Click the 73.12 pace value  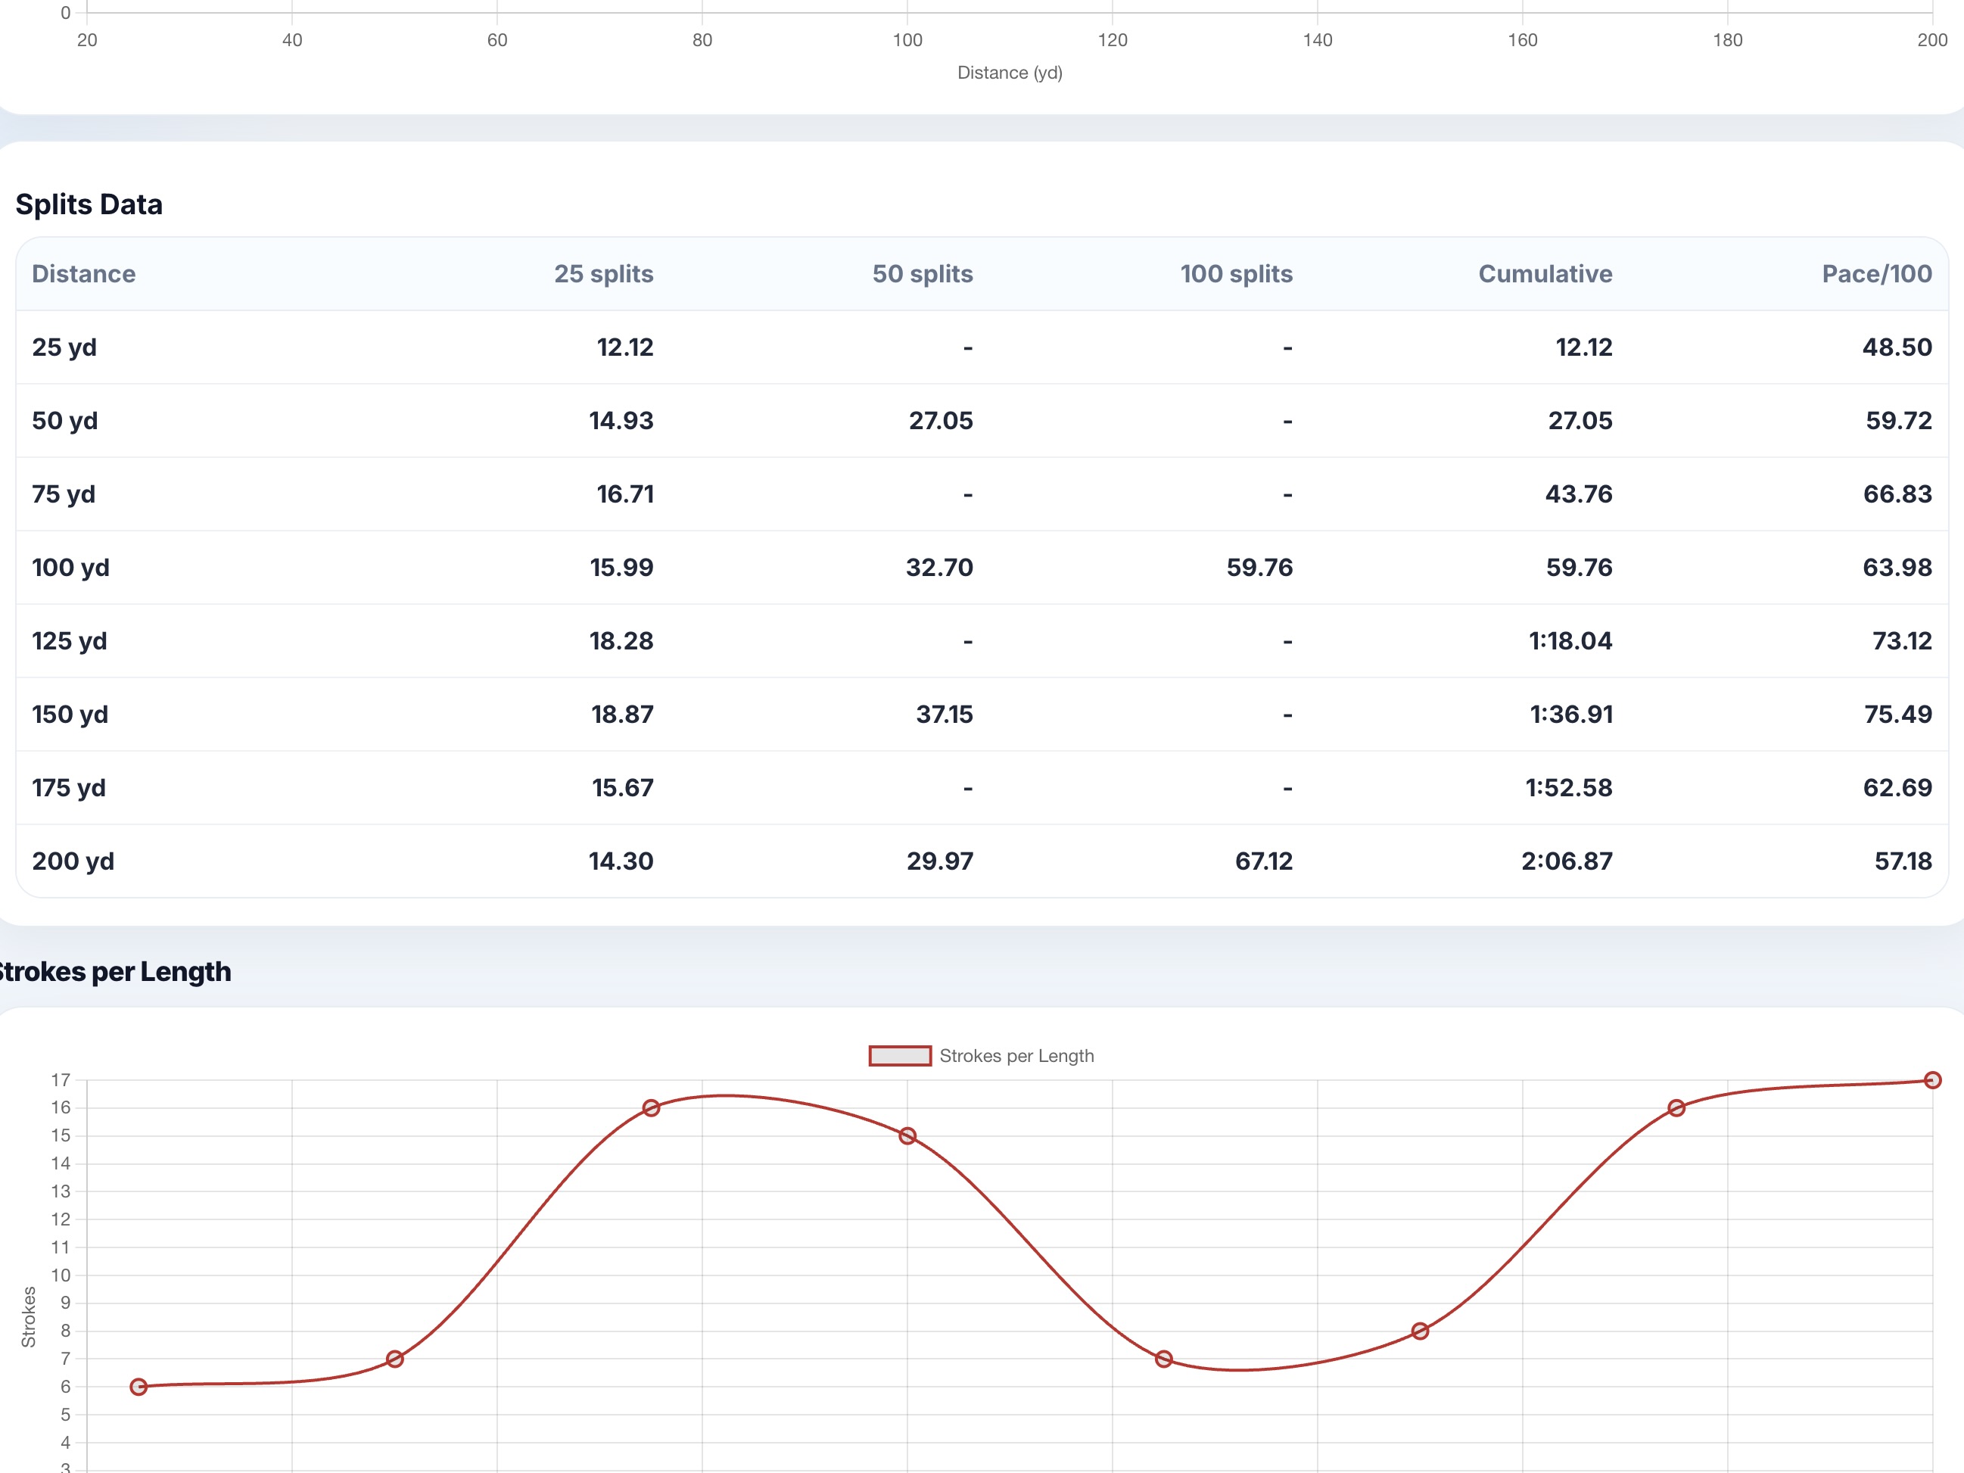tap(1903, 641)
